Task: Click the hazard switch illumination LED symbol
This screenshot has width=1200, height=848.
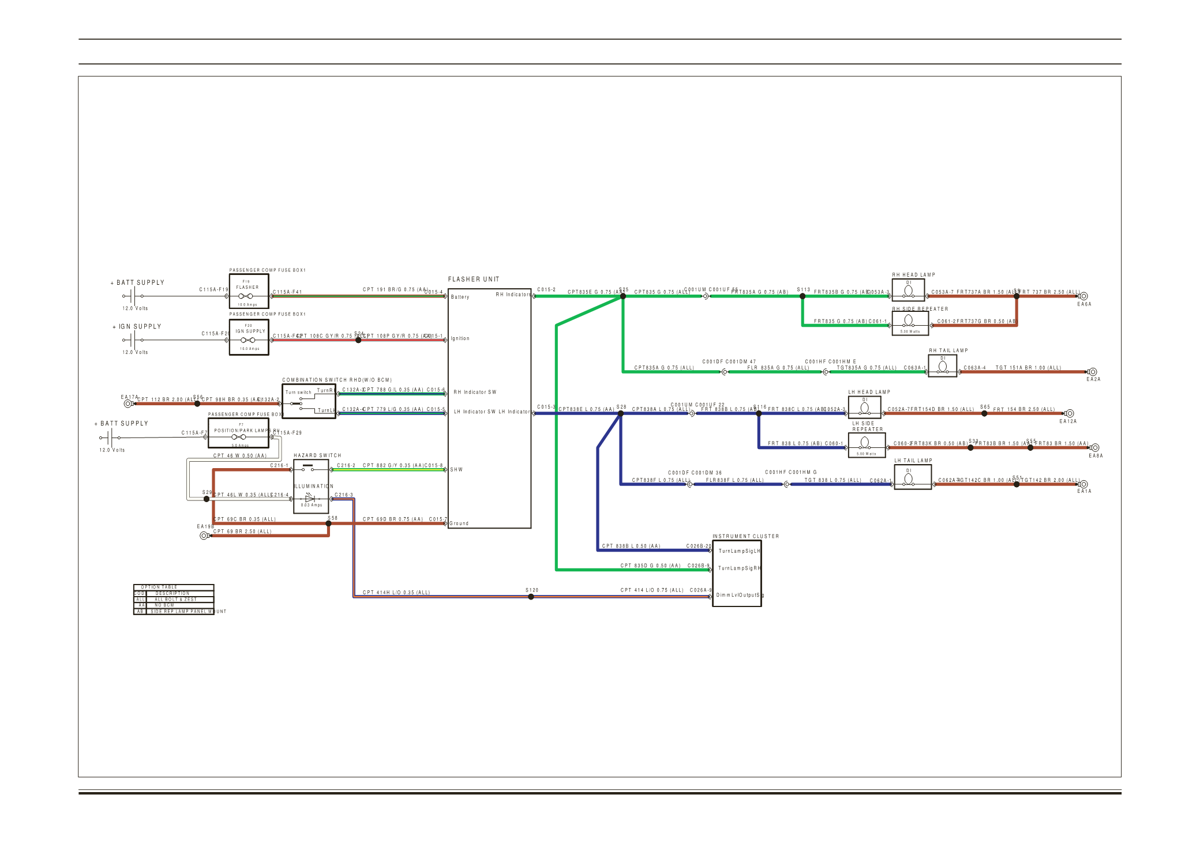Action: tap(310, 499)
